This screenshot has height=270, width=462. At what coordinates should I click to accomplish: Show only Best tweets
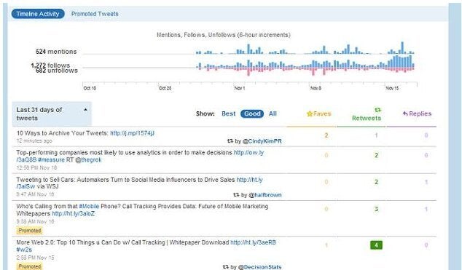click(228, 114)
